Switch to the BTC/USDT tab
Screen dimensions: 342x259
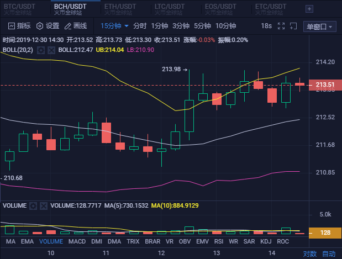[x=19, y=9]
